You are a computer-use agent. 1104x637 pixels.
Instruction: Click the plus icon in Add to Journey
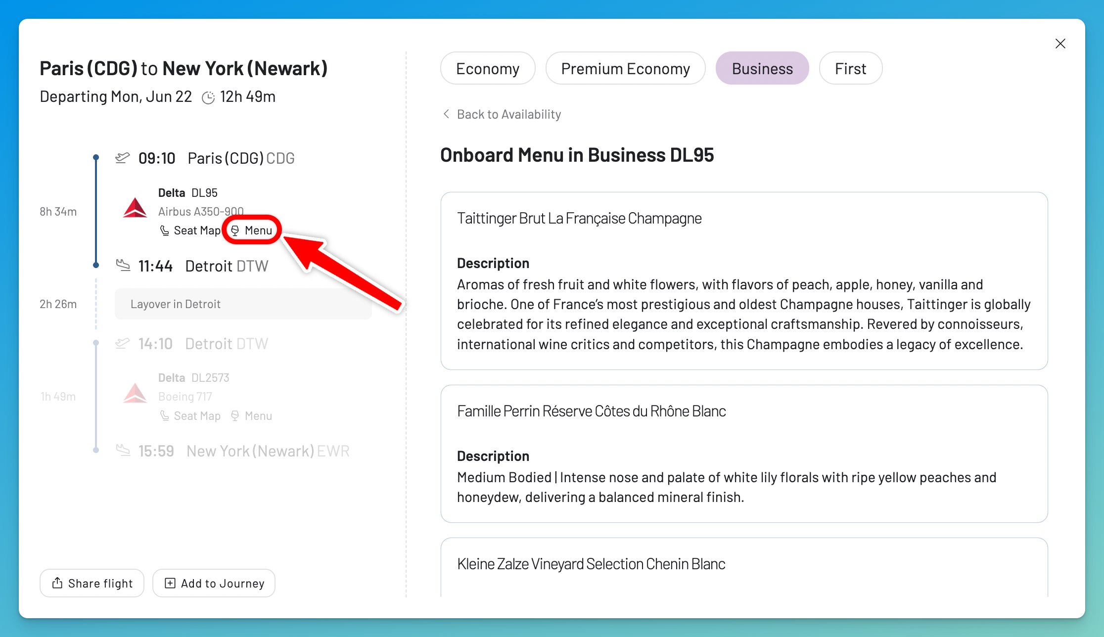[170, 583]
